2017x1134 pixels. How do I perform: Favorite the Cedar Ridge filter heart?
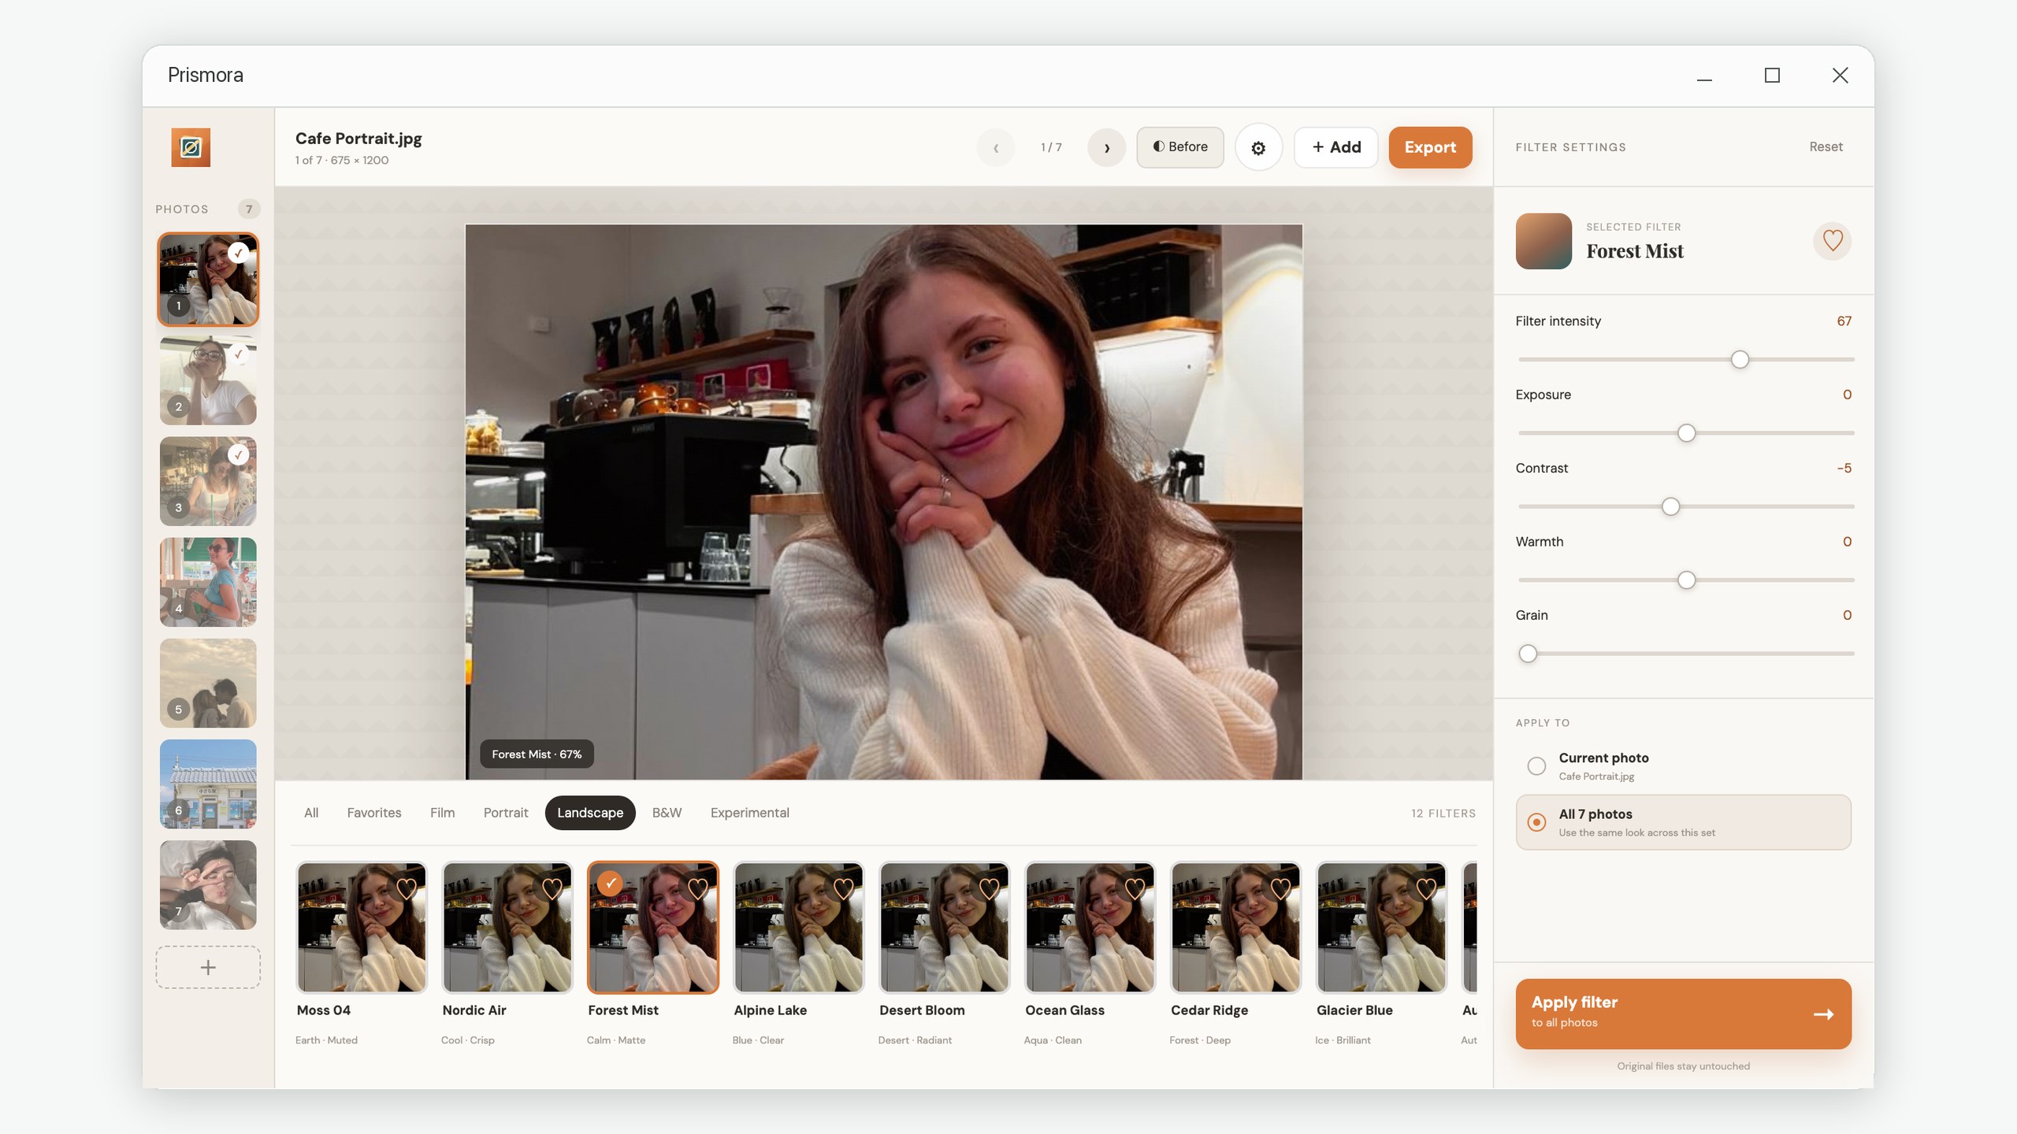tap(1280, 889)
